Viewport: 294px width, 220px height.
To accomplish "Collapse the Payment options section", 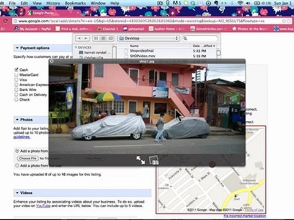I will 17,48.
